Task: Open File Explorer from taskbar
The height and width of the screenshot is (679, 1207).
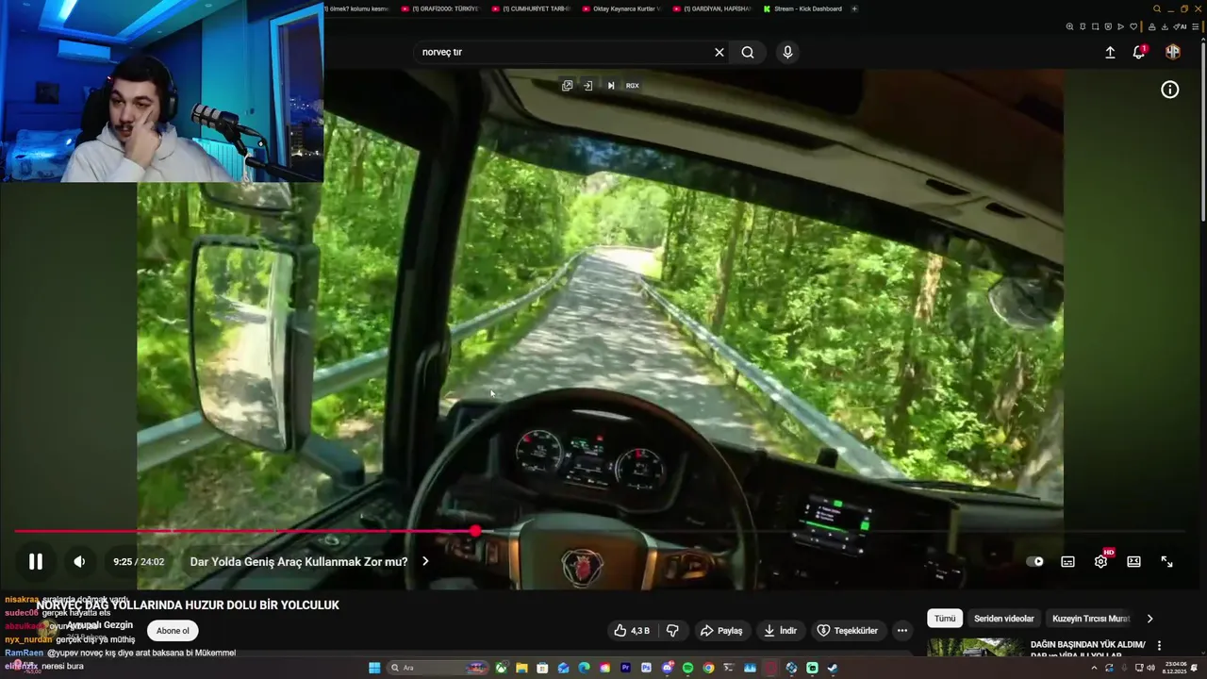Action: (521, 668)
